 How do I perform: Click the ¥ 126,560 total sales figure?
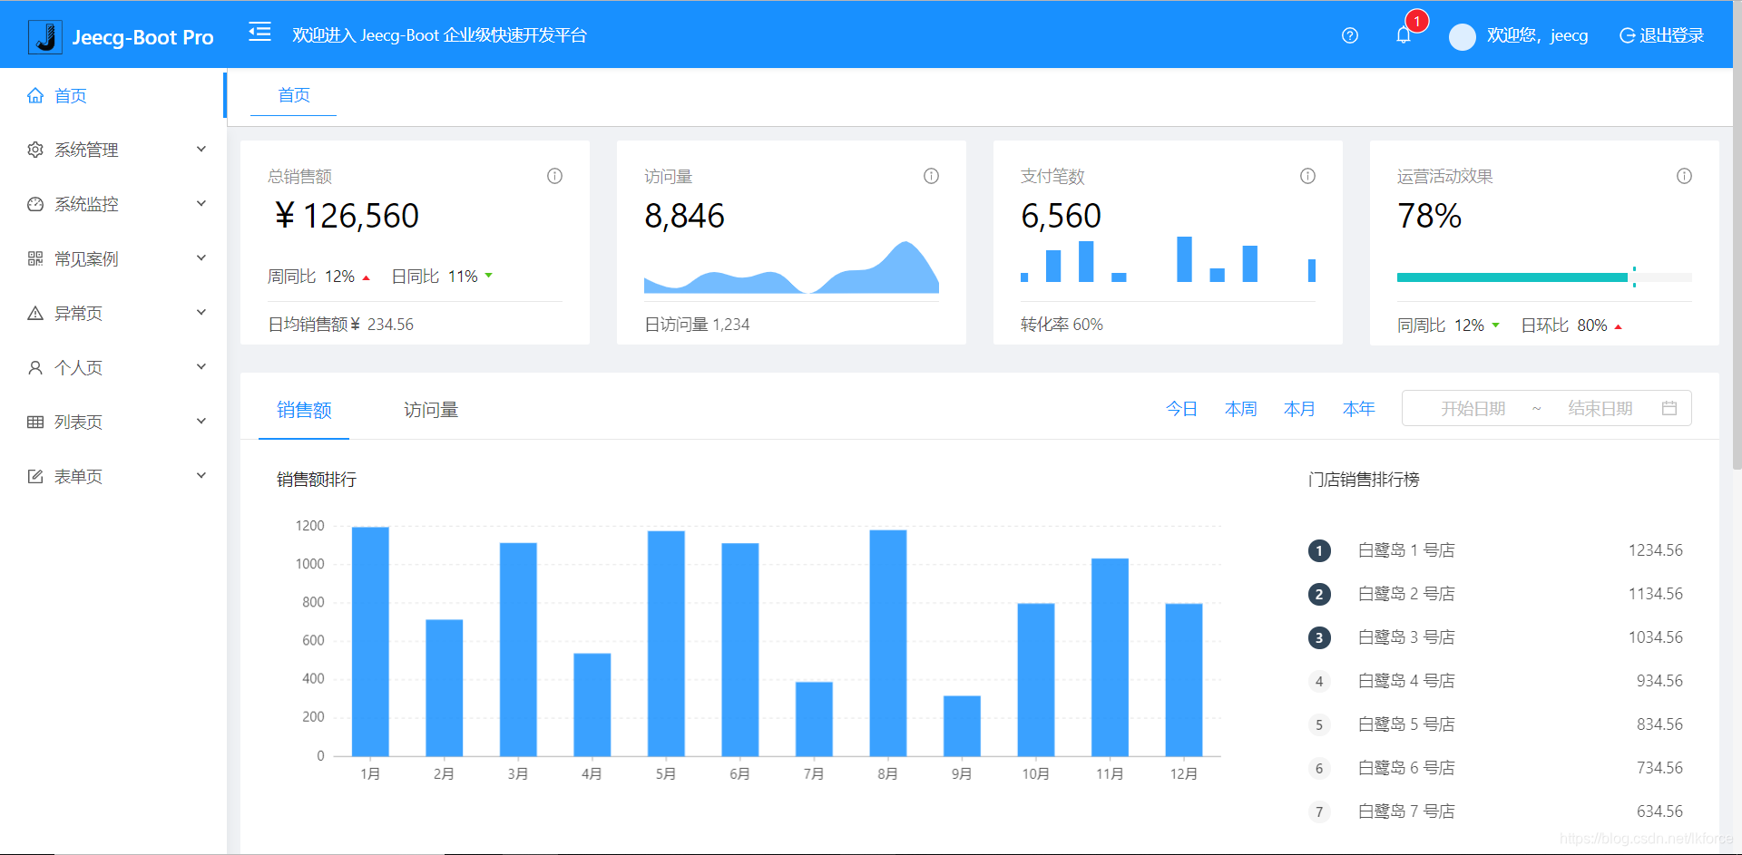tap(347, 216)
